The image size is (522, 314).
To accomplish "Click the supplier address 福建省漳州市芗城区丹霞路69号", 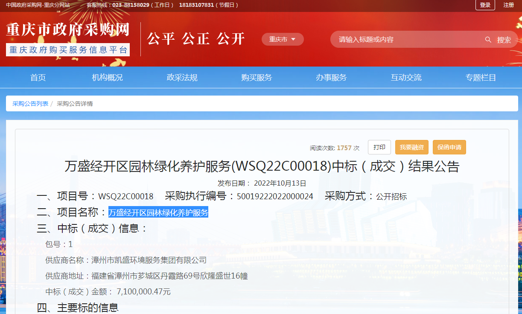I will [x=145, y=276].
